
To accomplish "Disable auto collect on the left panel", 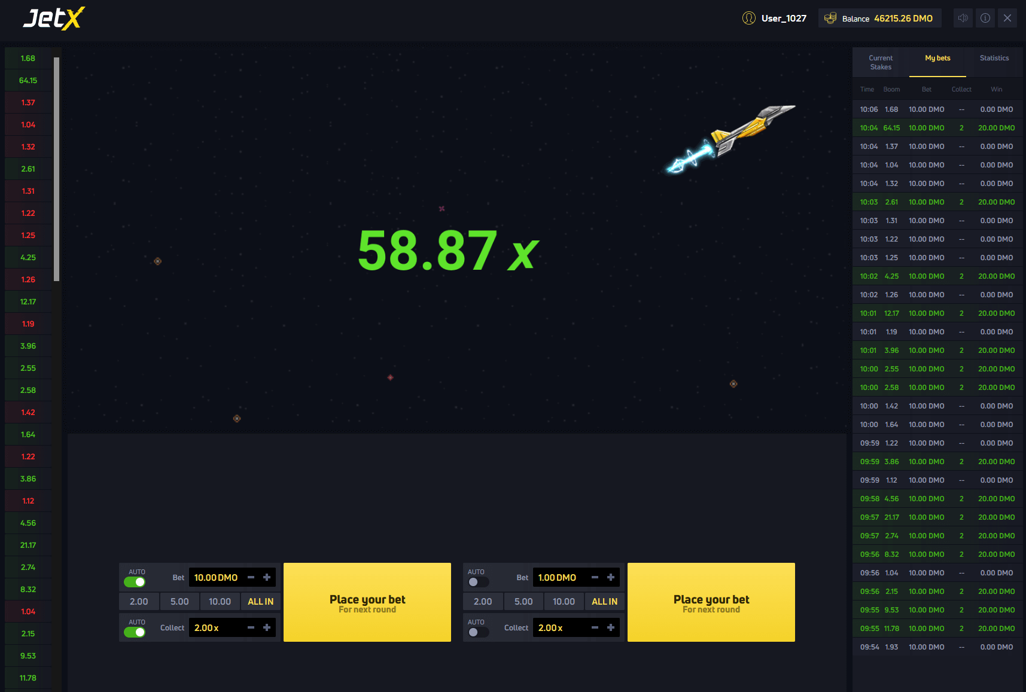I will point(135,632).
